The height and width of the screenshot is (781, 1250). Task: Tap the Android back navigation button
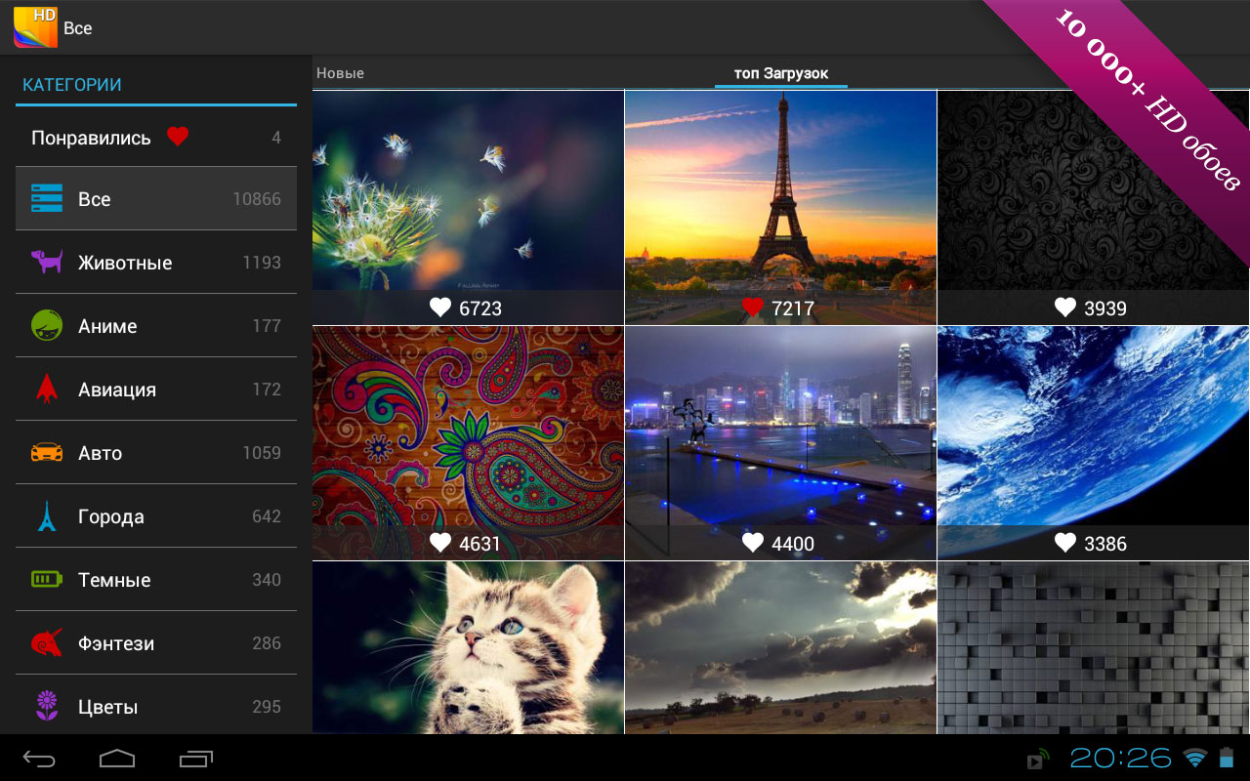tap(40, 758)
